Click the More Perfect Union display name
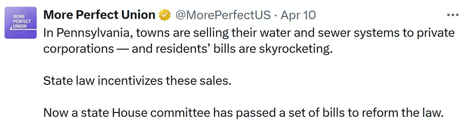 [99, 15]
